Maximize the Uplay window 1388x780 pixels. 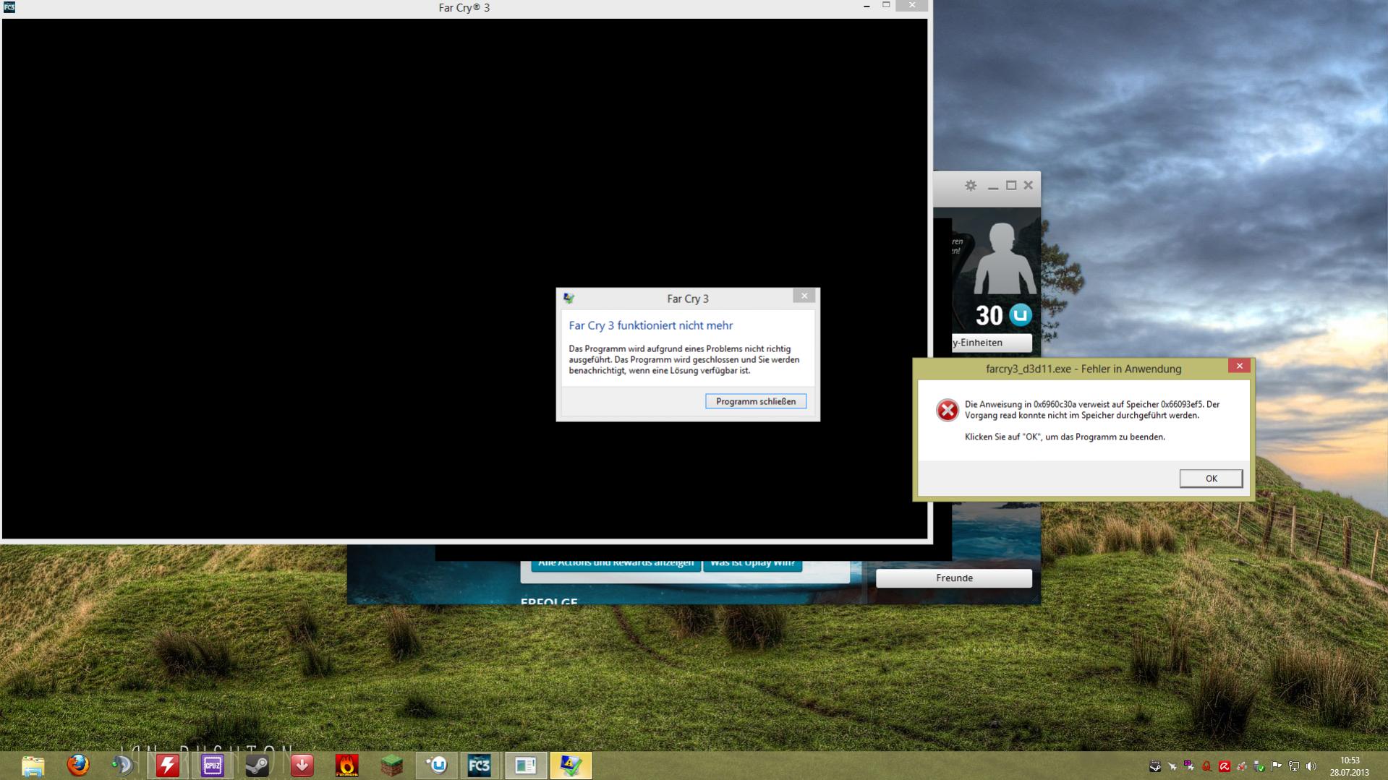(x=1011, y=186)
